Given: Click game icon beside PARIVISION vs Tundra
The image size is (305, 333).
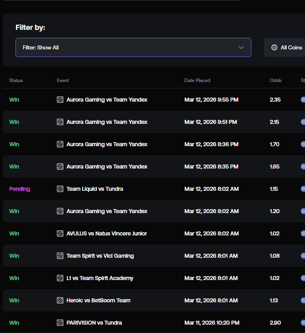Looking at the screenshot, I should [x=60, y=323].
